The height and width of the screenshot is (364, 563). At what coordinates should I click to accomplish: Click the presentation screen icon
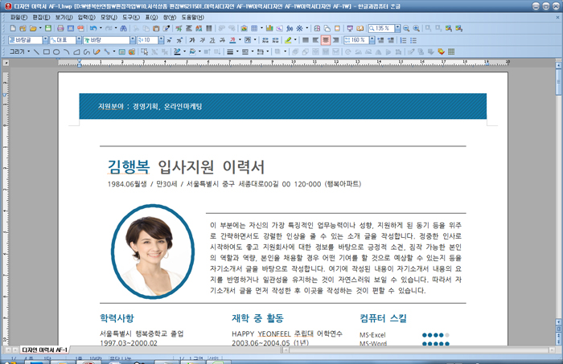tap(350, 28)
